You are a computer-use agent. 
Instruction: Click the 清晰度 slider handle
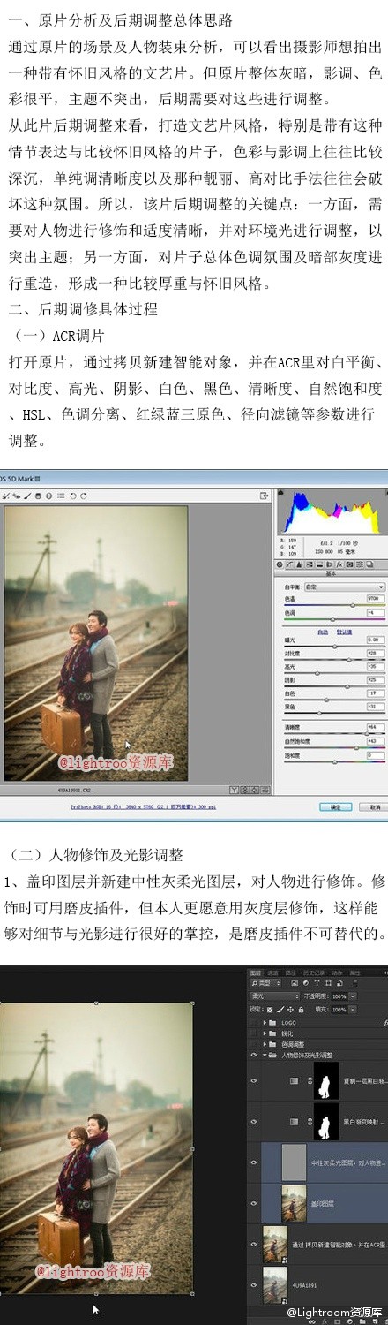(367, 733)
